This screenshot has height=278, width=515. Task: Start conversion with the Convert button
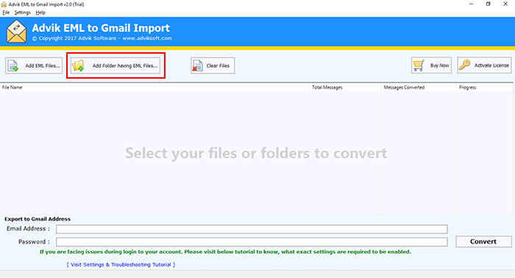483,241
